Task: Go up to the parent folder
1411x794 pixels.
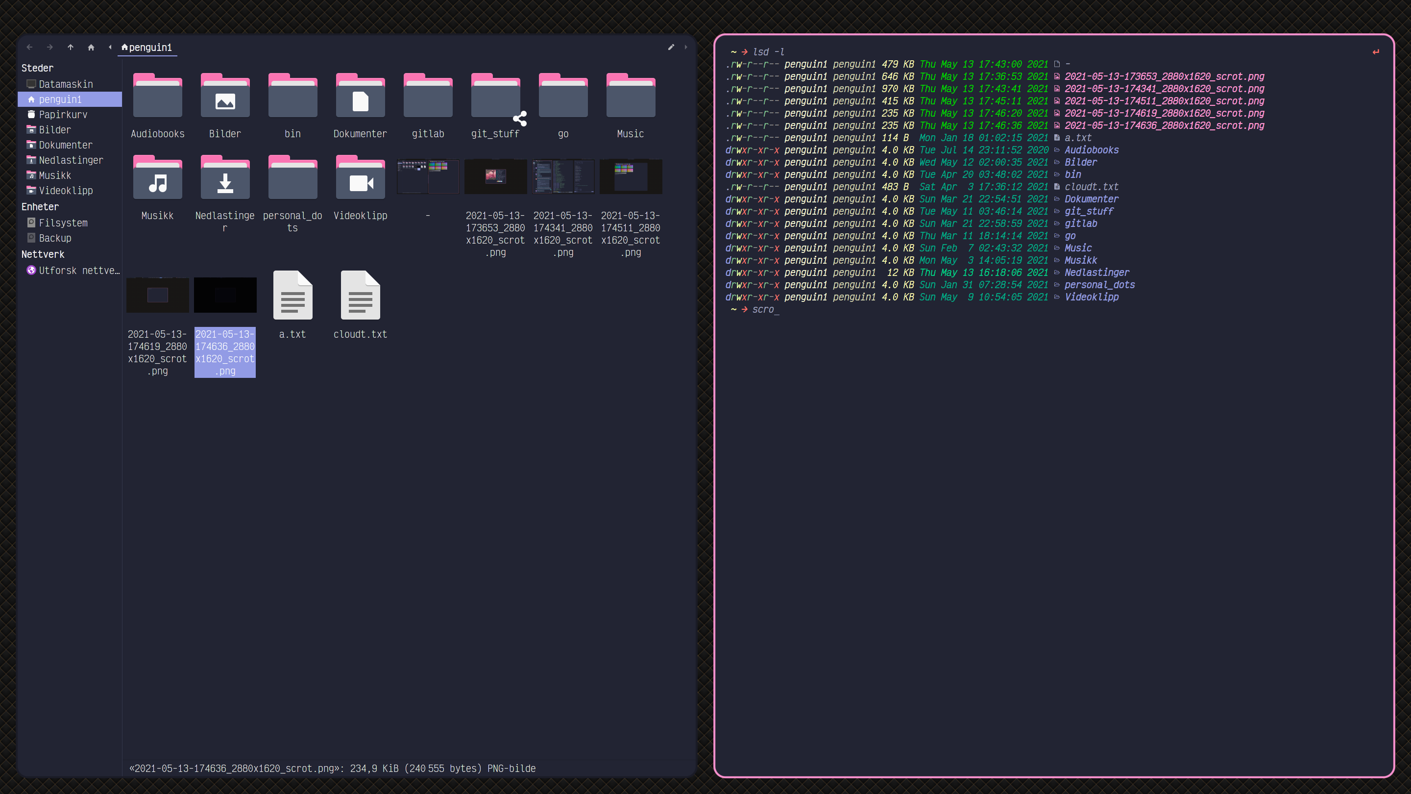Action: click(x=70, y=47)
